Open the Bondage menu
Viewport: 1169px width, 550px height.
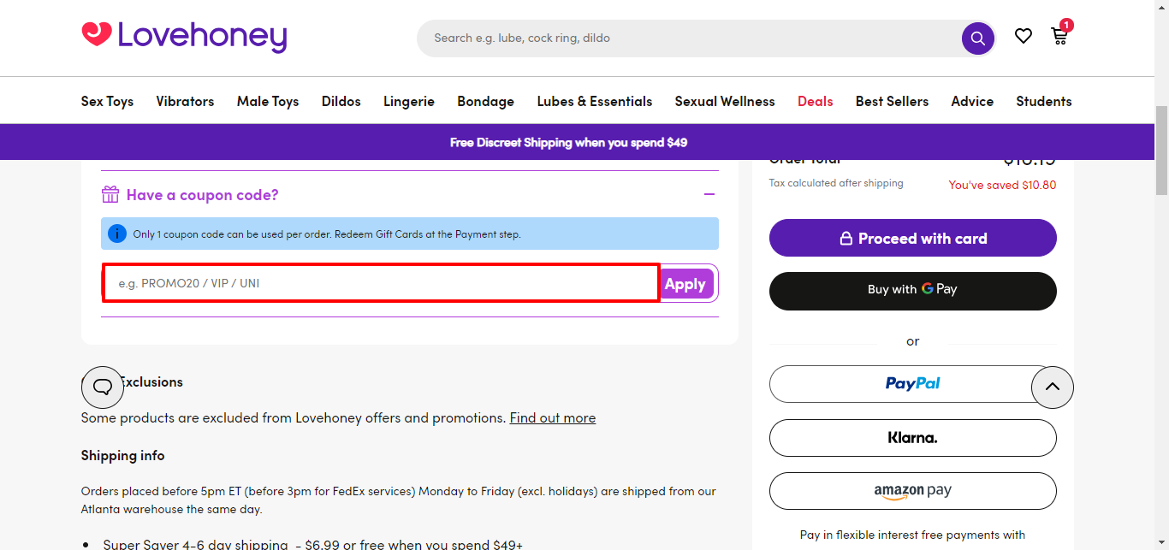tap(485, 101)
